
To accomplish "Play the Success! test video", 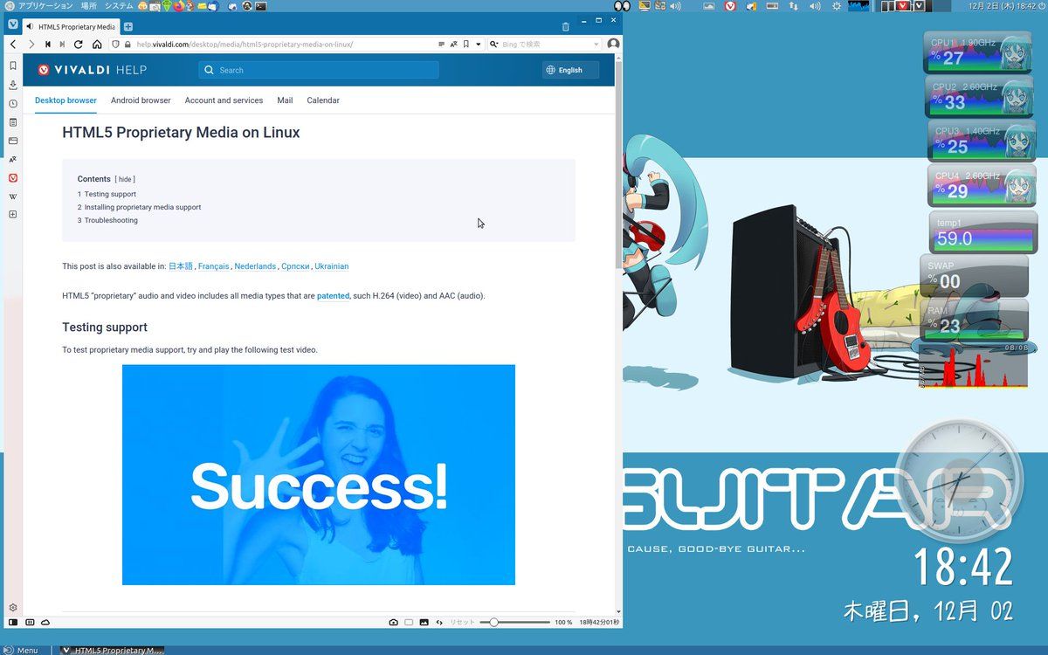I will (x=319, y=475).
